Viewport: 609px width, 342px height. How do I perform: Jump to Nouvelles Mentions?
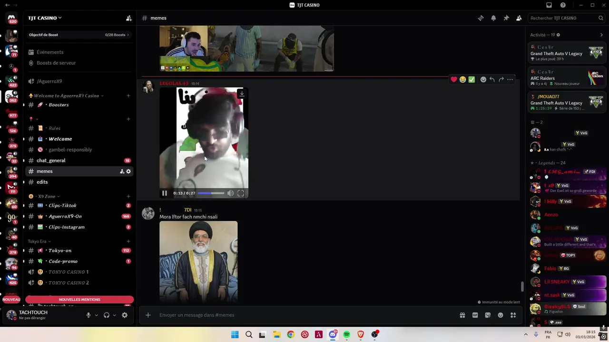tap(79, 300)
